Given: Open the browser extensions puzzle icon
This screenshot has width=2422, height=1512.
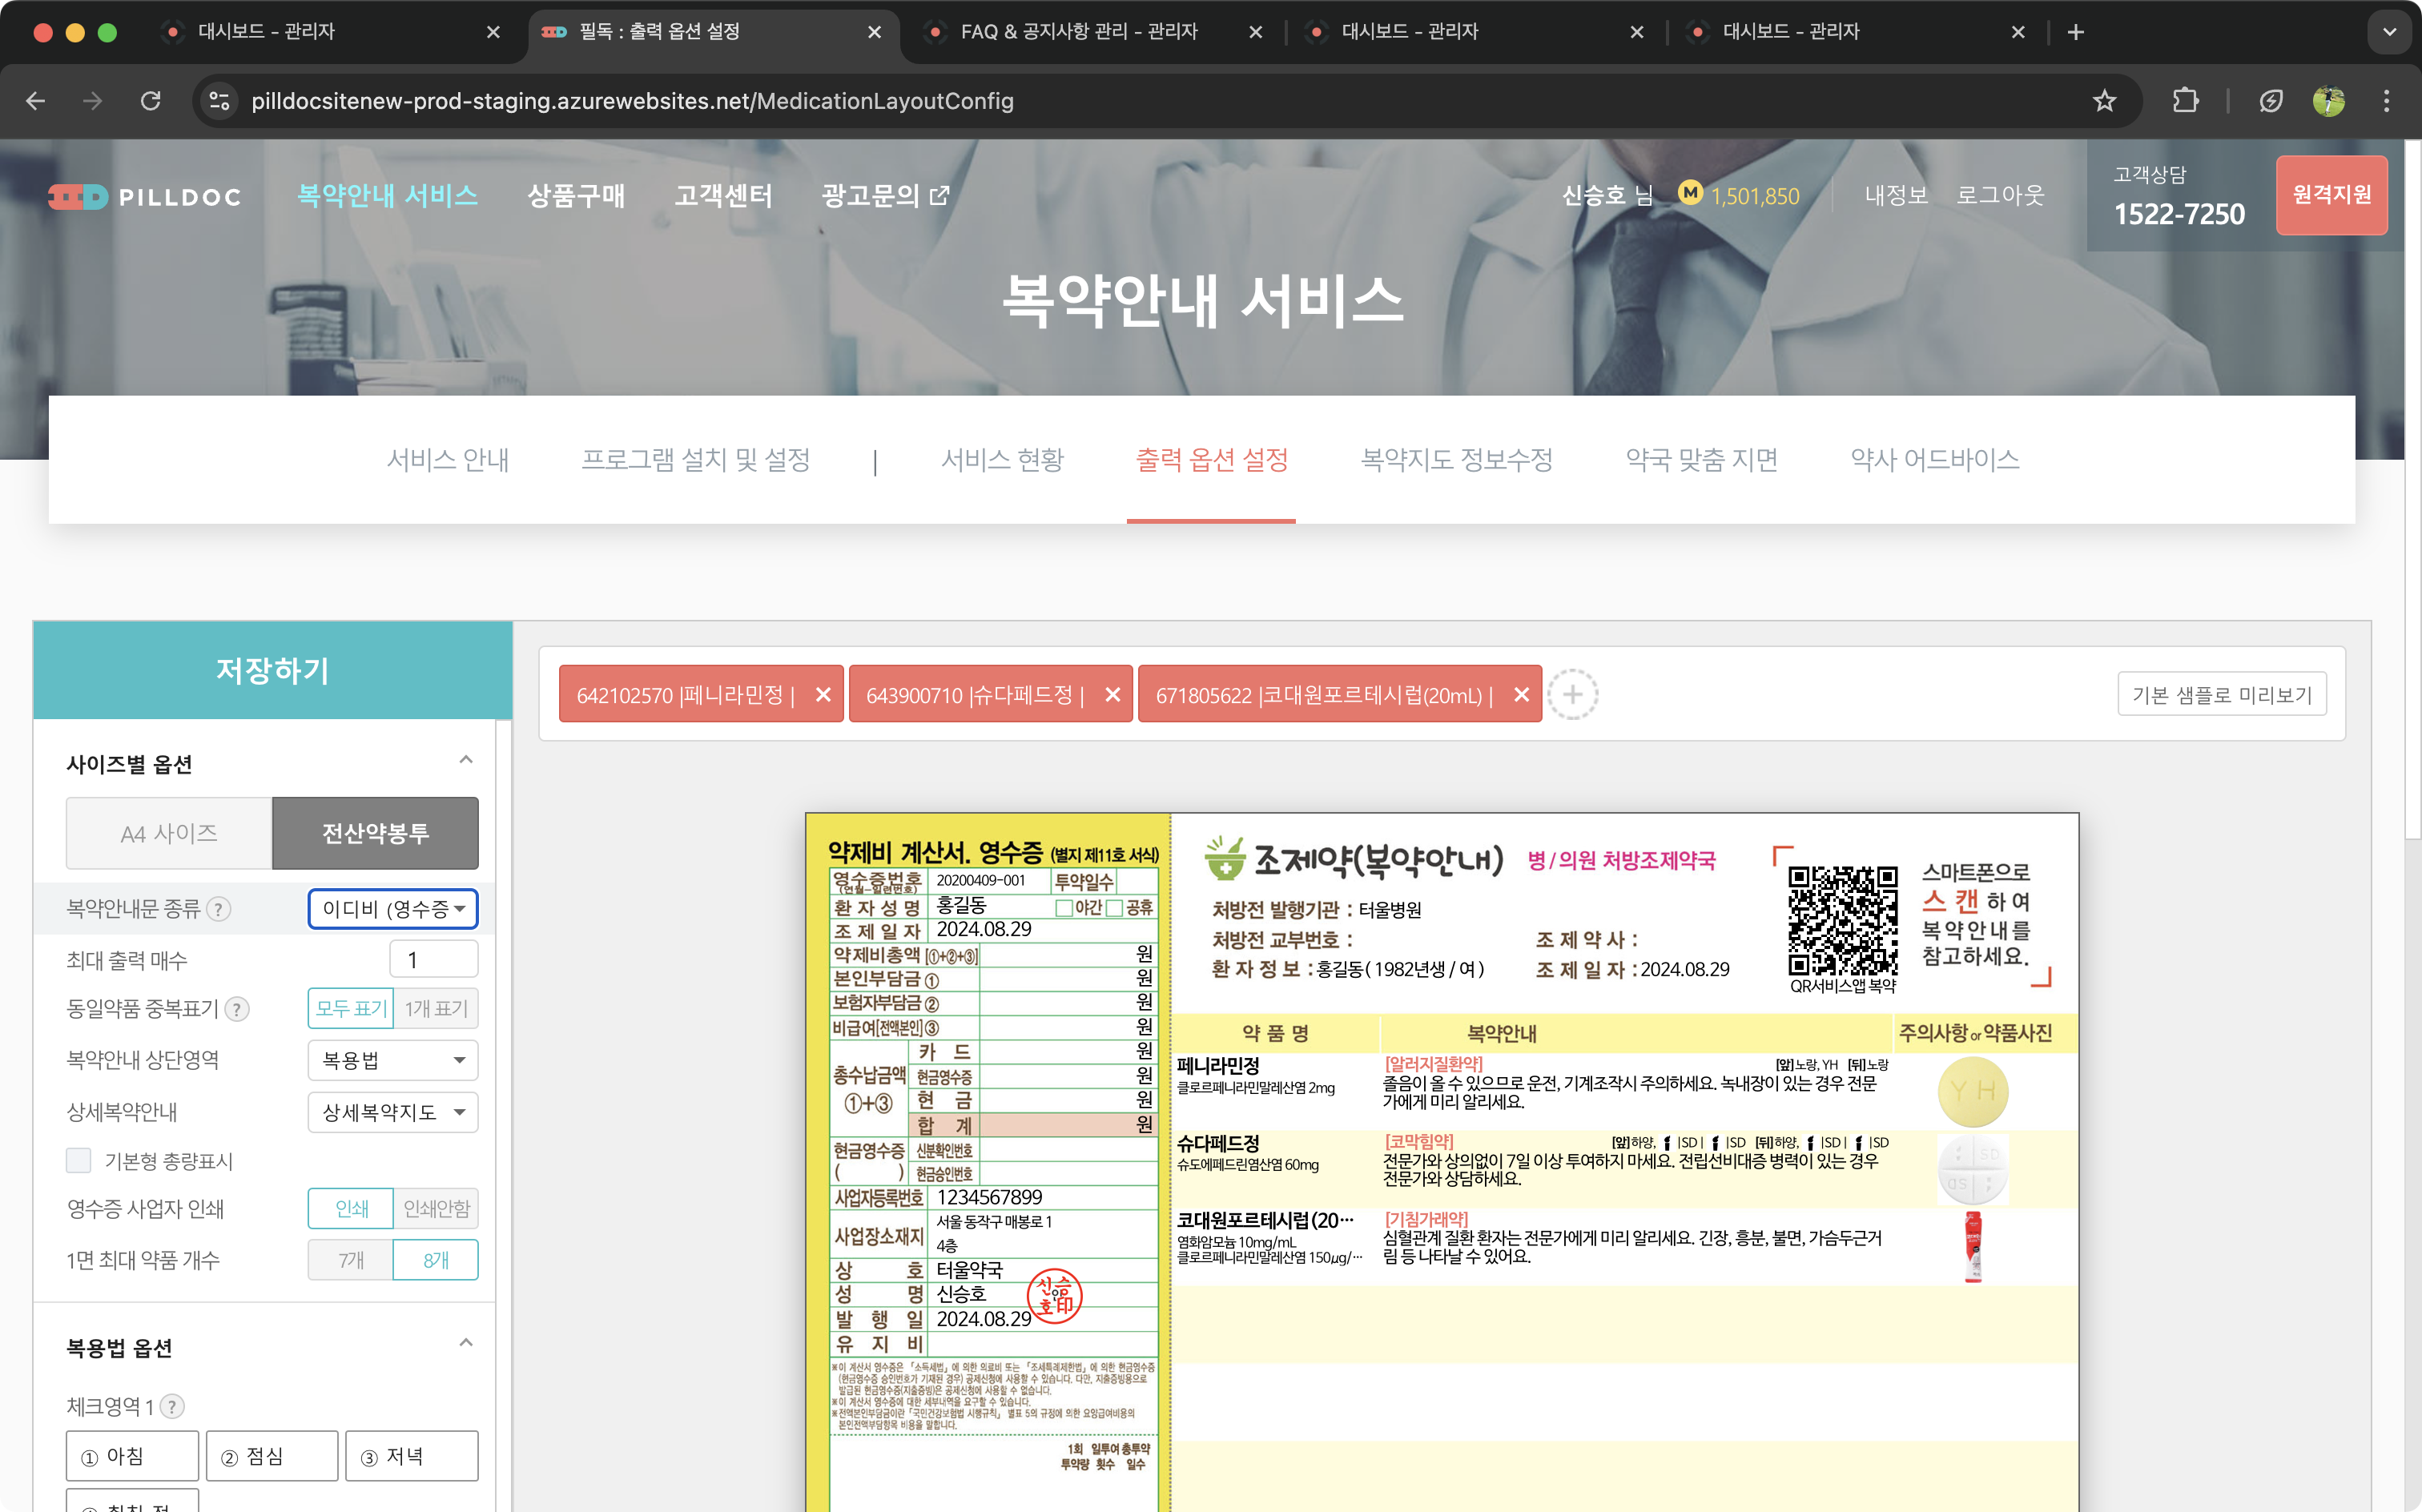Looking at the screenshot, I should click(2186, 101).
